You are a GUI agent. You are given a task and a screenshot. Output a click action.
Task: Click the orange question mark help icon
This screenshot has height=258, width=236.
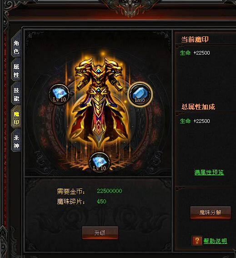(x=197, y=241)
